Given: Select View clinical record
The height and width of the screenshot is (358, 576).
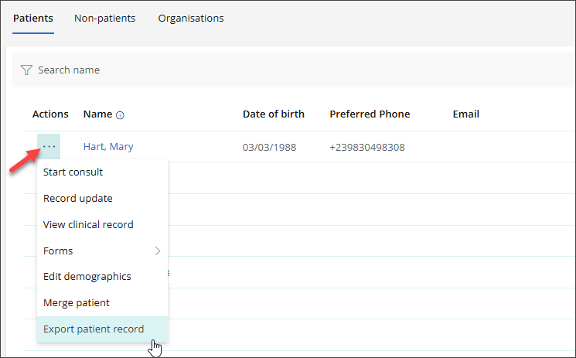Looking at the screenshot, I should tap(88, 224).
